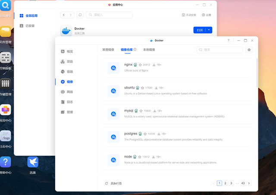This screenshot has height=195, width=276.
Task: Open the Containers section in Docker sidebar
Action: tap(67, 72)
